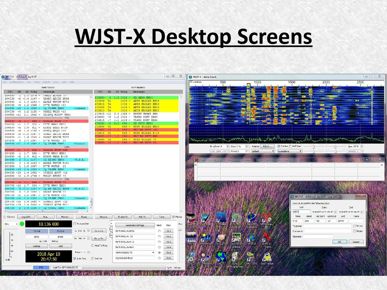Open the WSJT-X desktop shortcut
Screen dimensions: 387x290
tap(251, 238)
